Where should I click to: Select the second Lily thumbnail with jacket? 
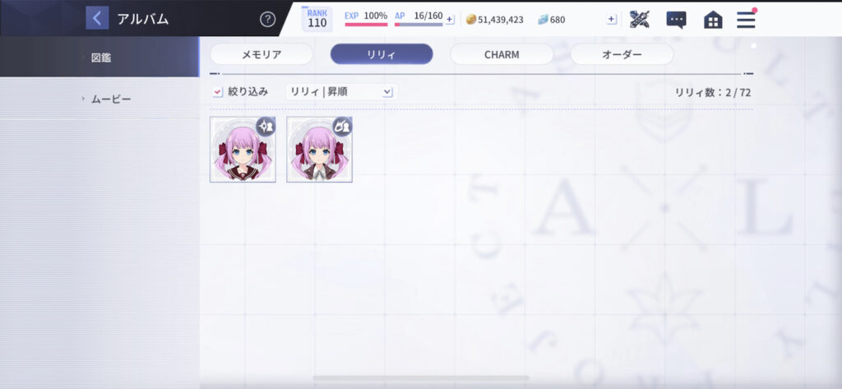click(x=320, y=150)
